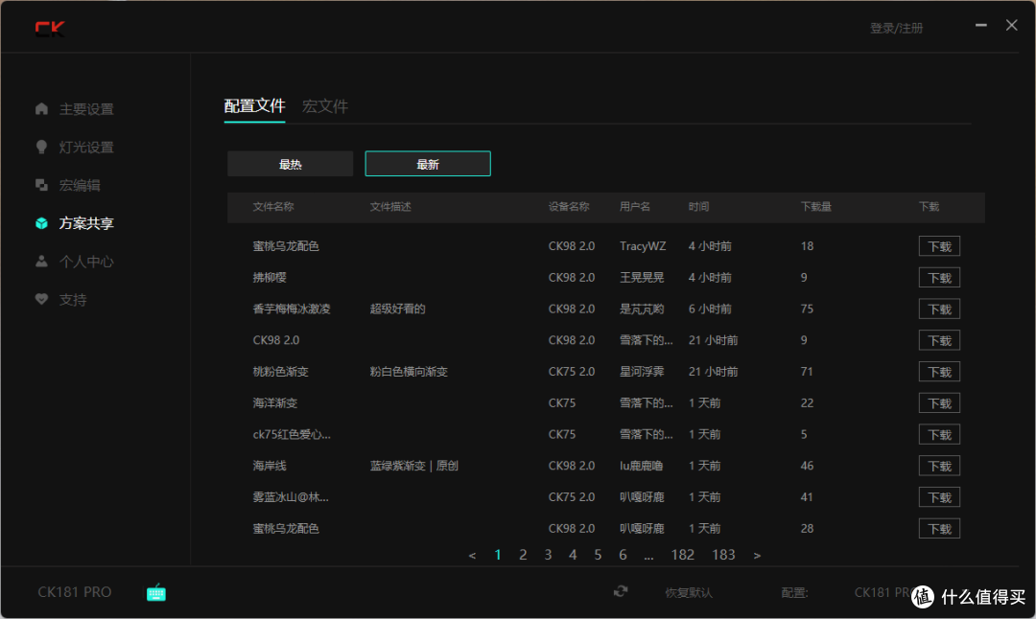Click username 星河浮霁
This screenshot has width=1036, height=619.
(642, 372)
